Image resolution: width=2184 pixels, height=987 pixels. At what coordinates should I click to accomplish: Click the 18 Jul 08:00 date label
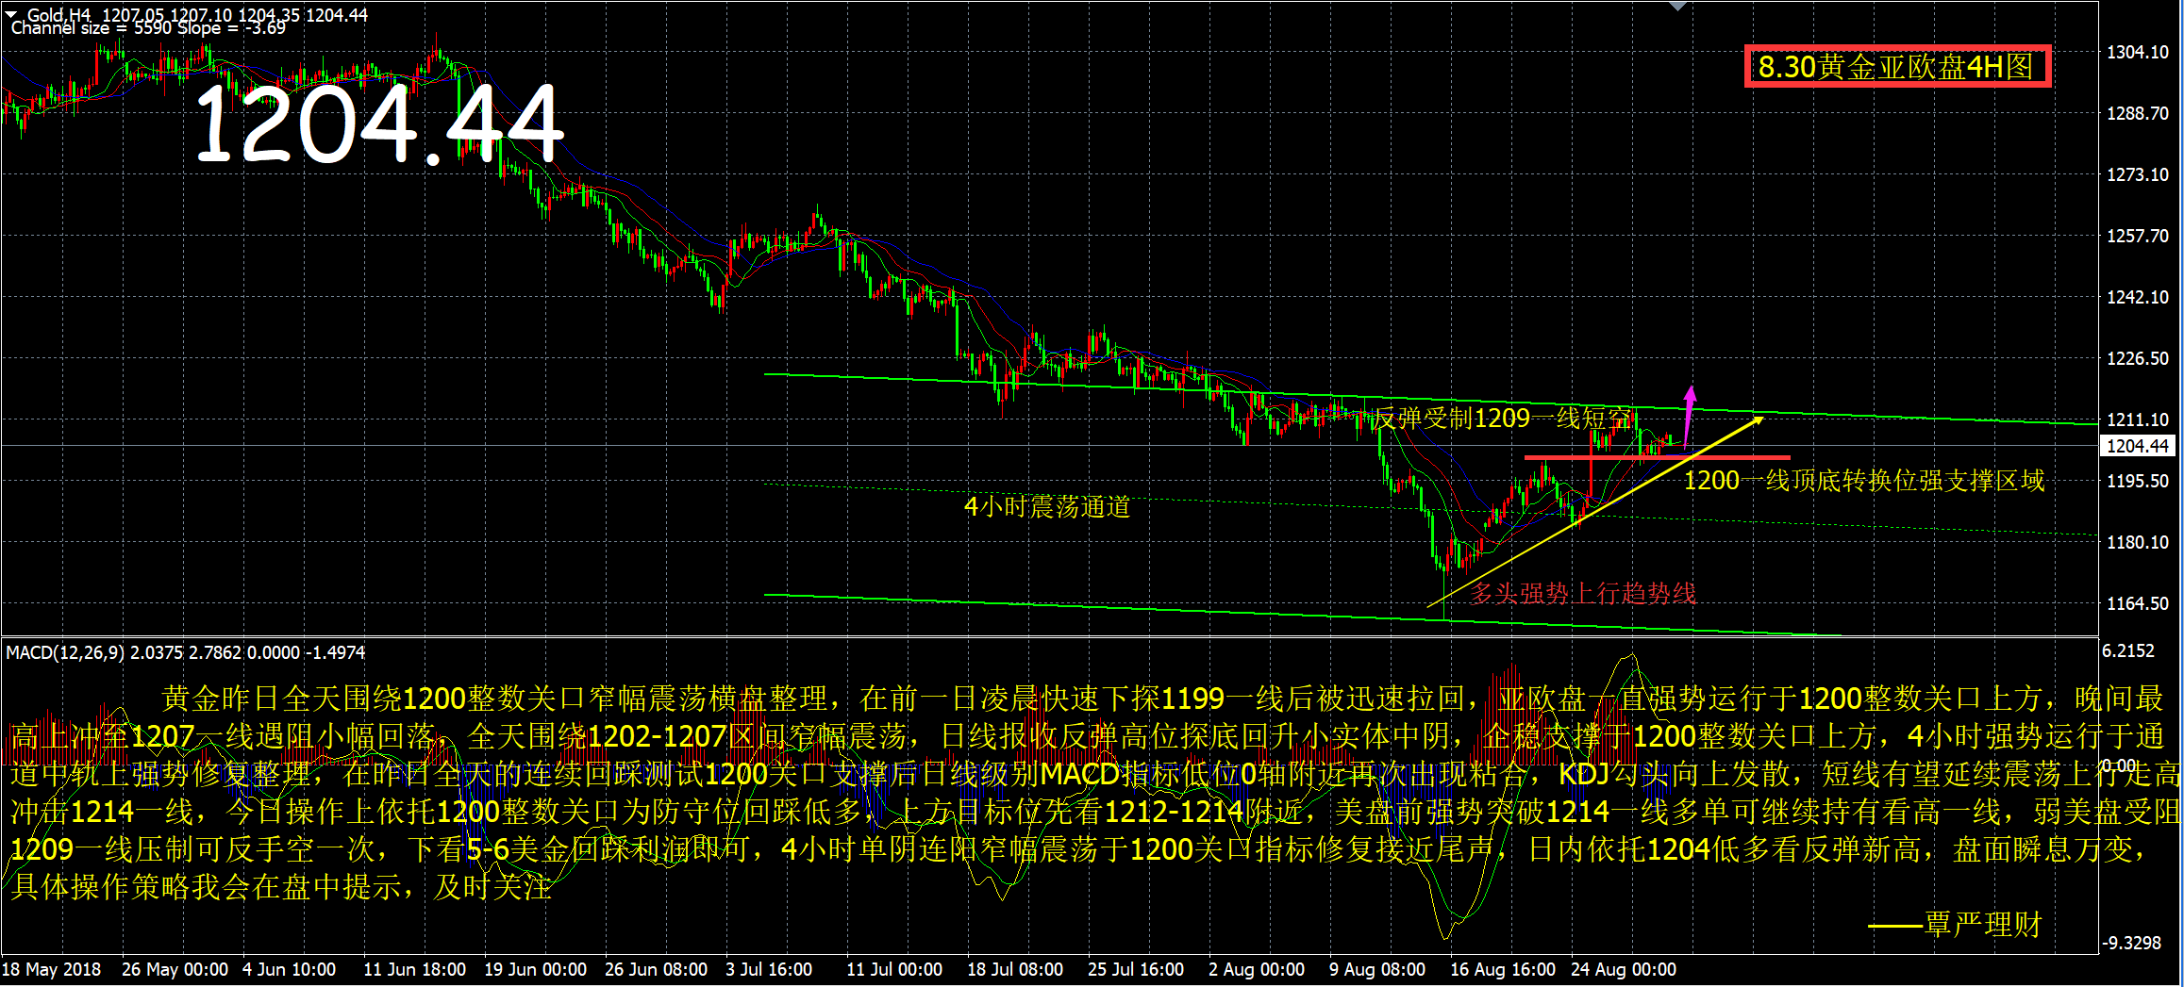(x=1015, y=970)
